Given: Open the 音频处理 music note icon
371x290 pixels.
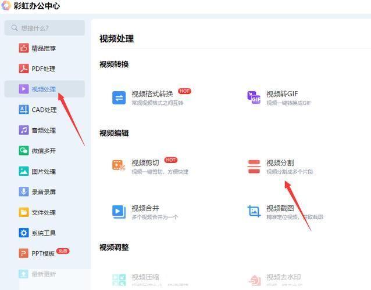Looking at the screenshot, I should click(23, 130).
